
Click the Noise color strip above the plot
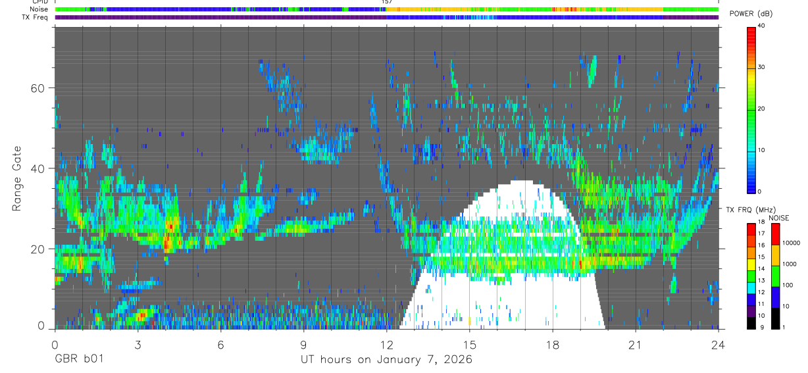387,10
